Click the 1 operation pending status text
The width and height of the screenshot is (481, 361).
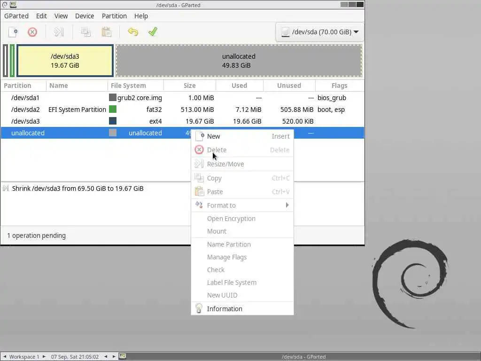click(x=36, y=235)
